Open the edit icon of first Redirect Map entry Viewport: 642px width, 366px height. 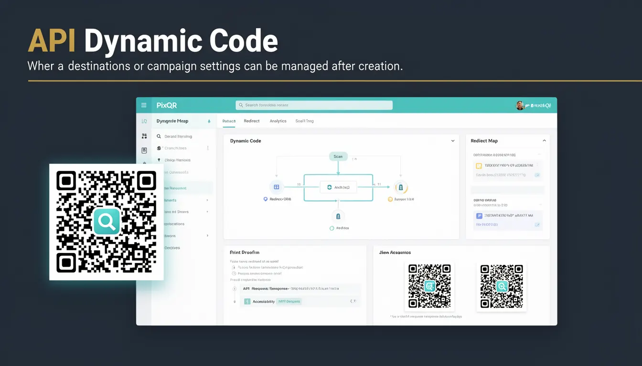(x=537, y=175)
